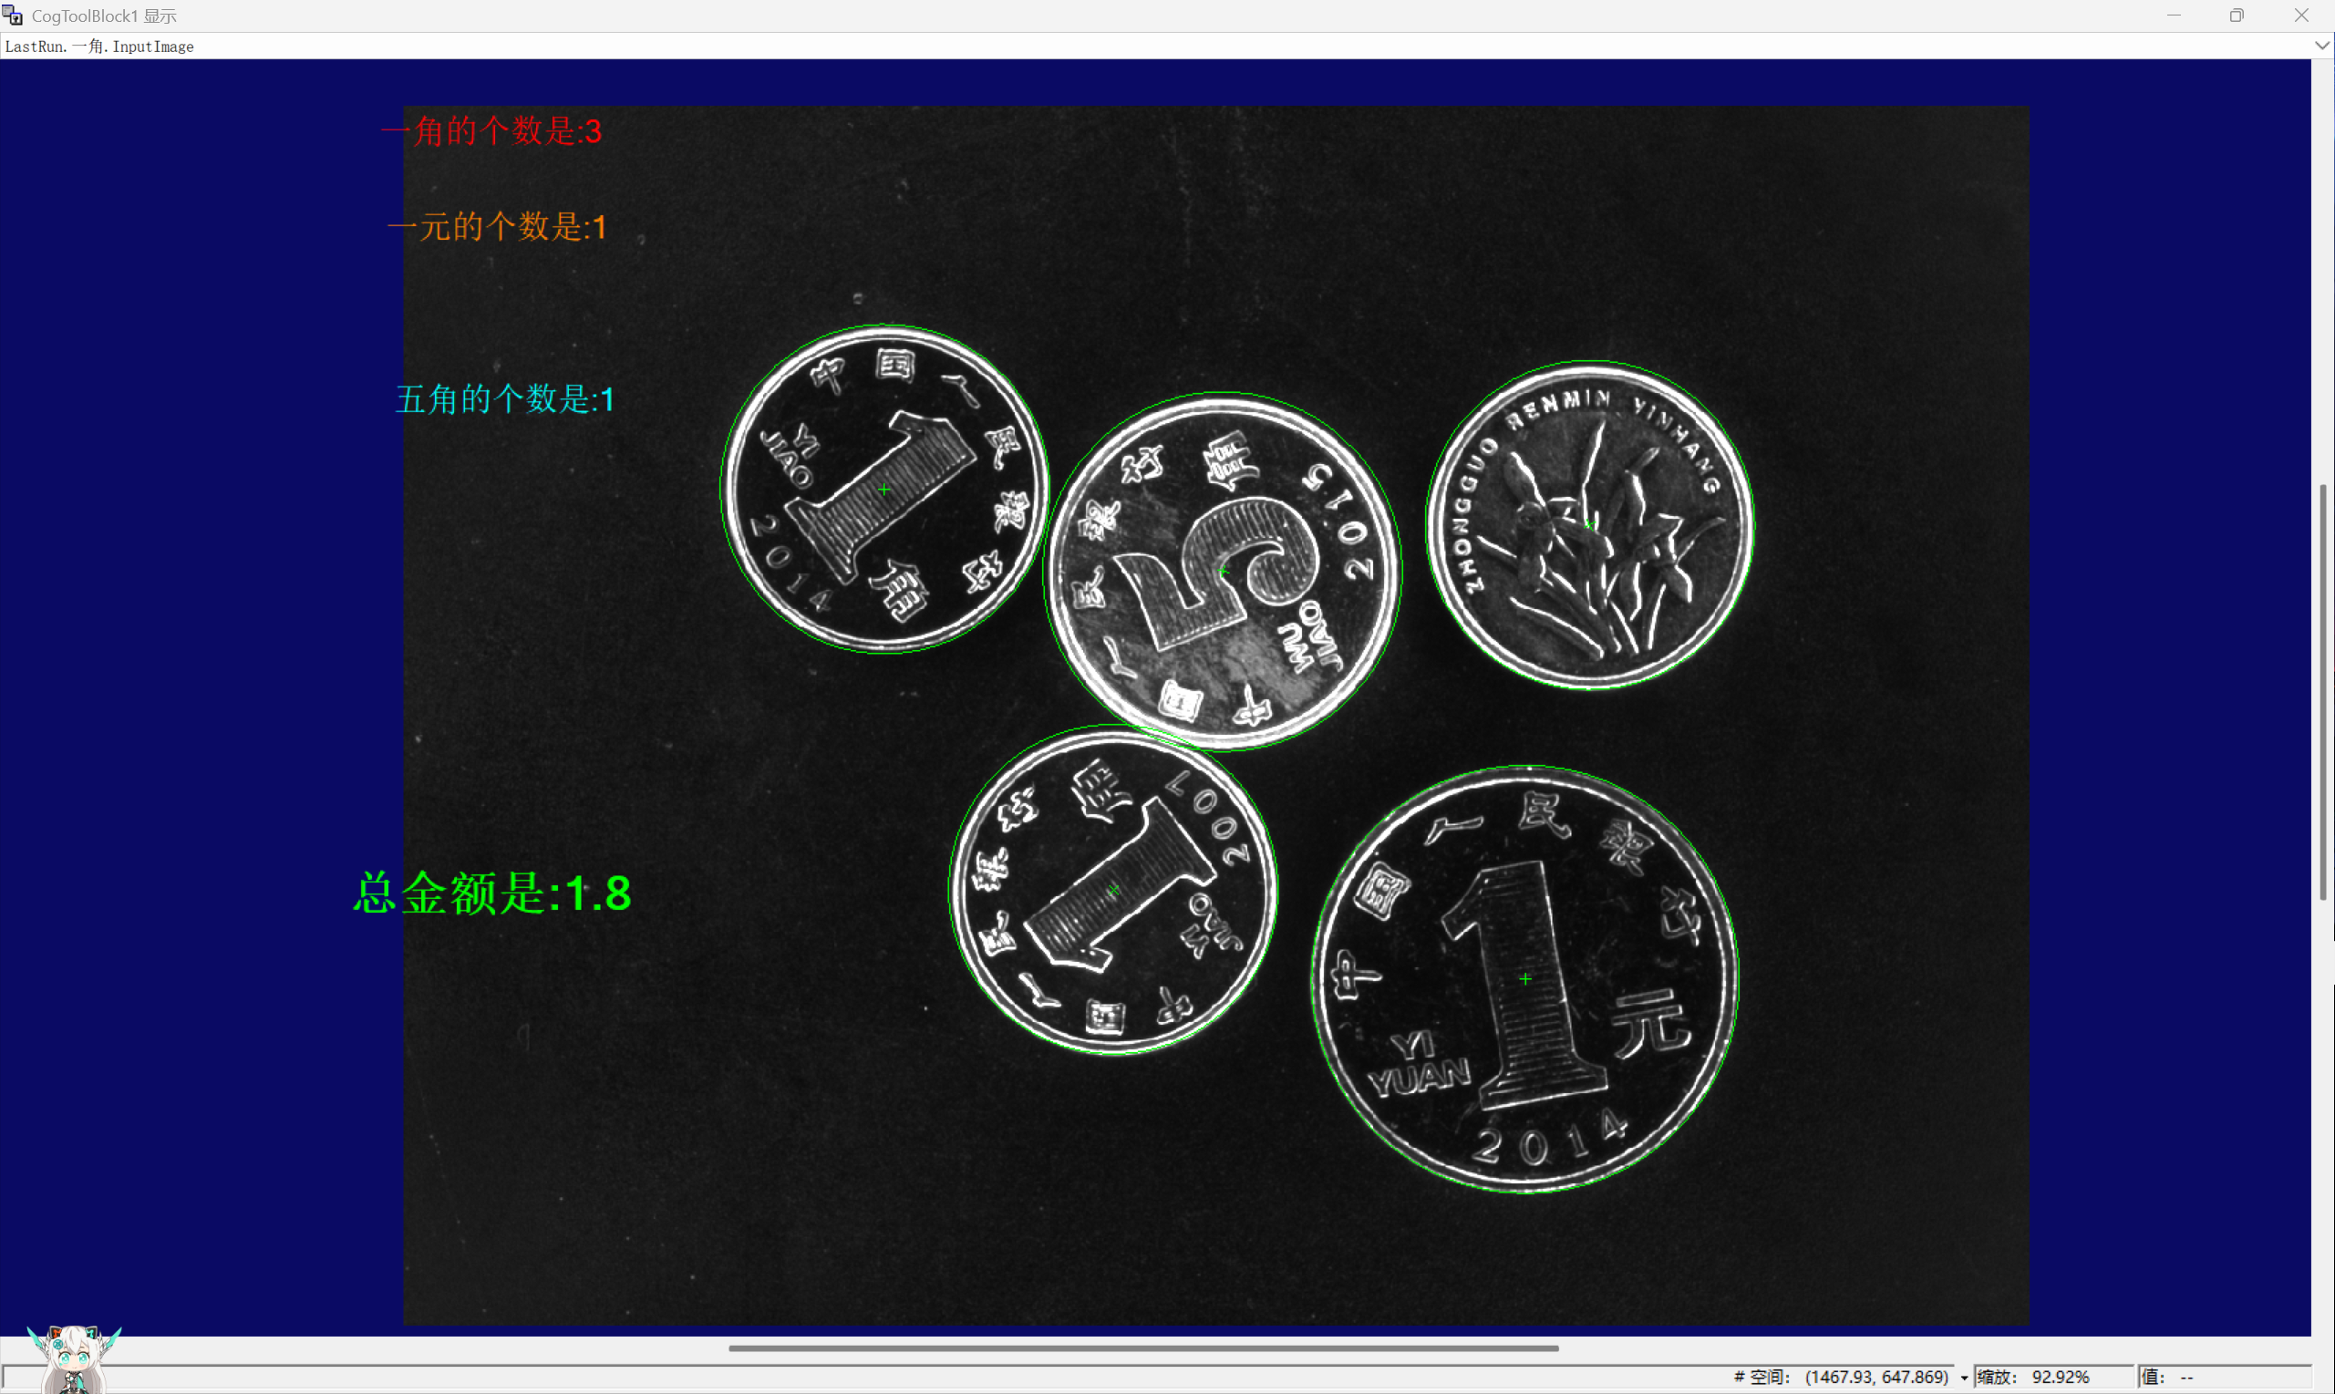
Task: Click the center cross of the 1 Yuan coin
Action: pos(1525,979)
